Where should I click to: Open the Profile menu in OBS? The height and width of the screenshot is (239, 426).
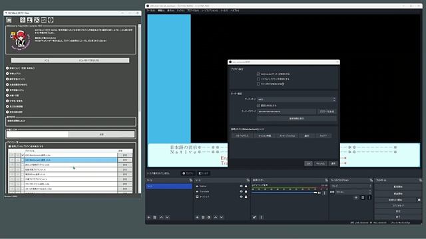coord(193,11)
